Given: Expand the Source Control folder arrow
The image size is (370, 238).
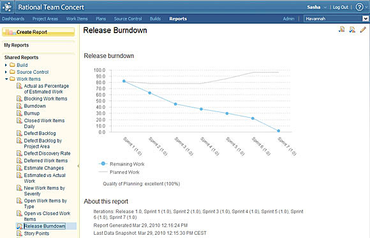Looking at the screenshot, I should click(6, 72).
